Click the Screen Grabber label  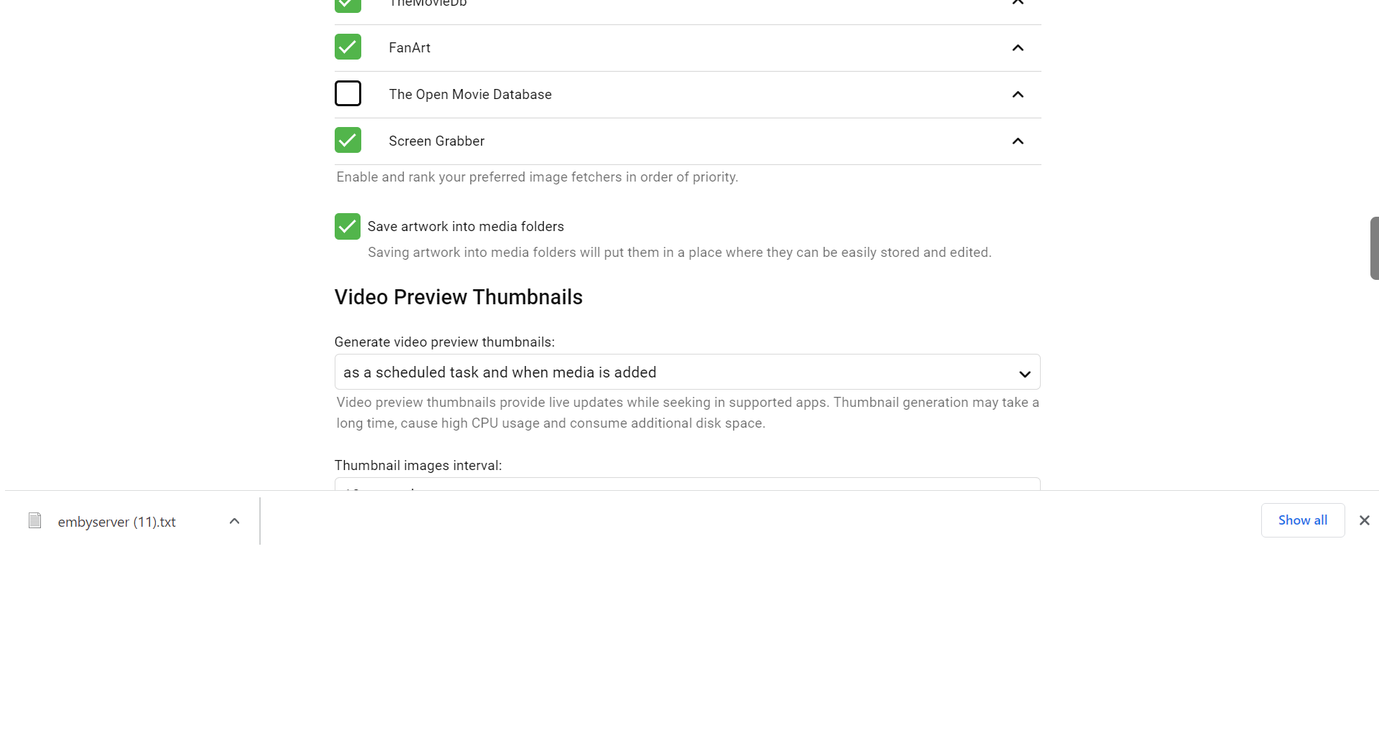(437, 141)
